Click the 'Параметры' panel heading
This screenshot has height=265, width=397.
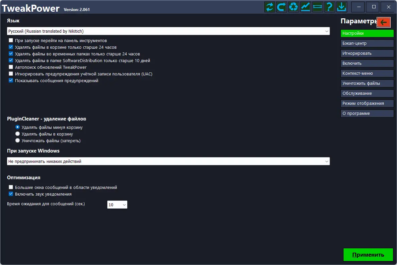(x=359, y=21)
